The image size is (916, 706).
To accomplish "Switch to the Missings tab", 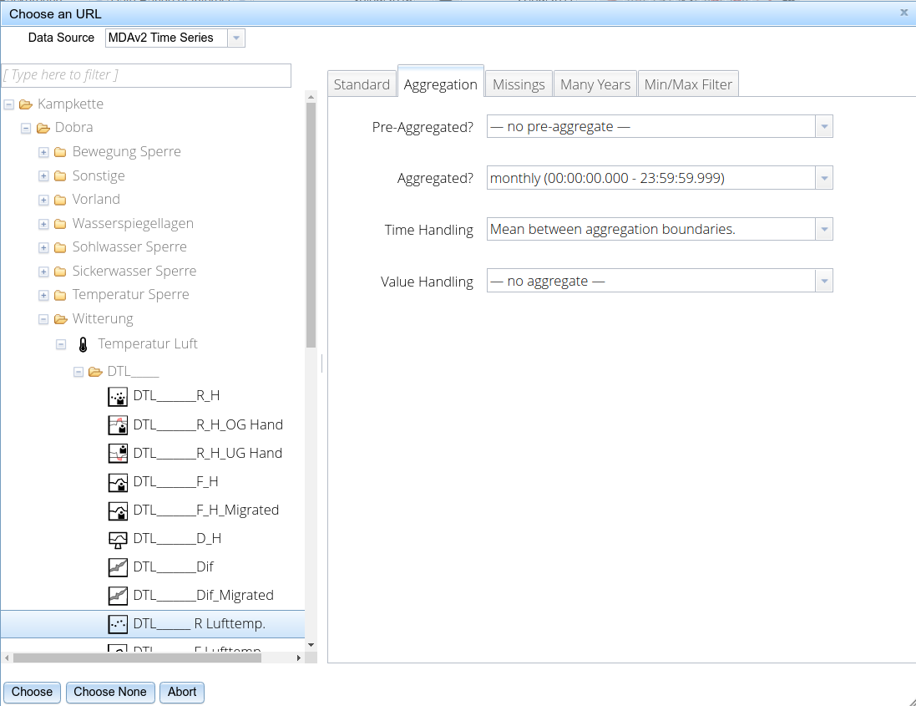I will [519, 84].
